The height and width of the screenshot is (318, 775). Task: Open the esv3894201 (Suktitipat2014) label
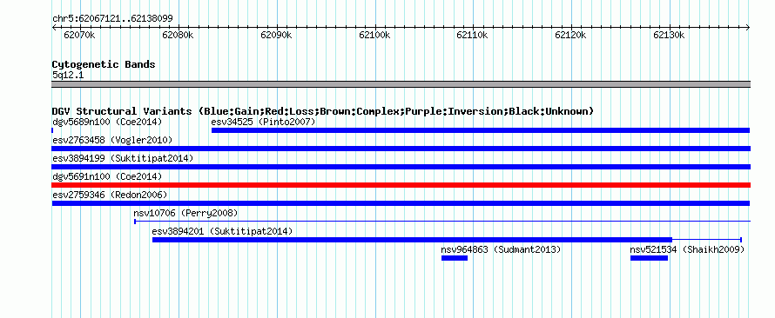pos(222,231)
